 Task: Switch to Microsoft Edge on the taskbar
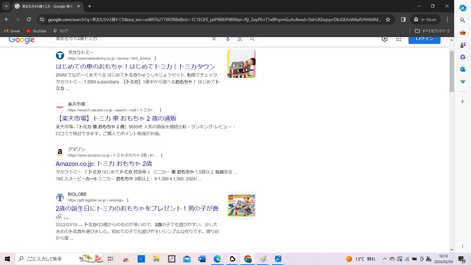pyautogui.click(x=217, y=259)
